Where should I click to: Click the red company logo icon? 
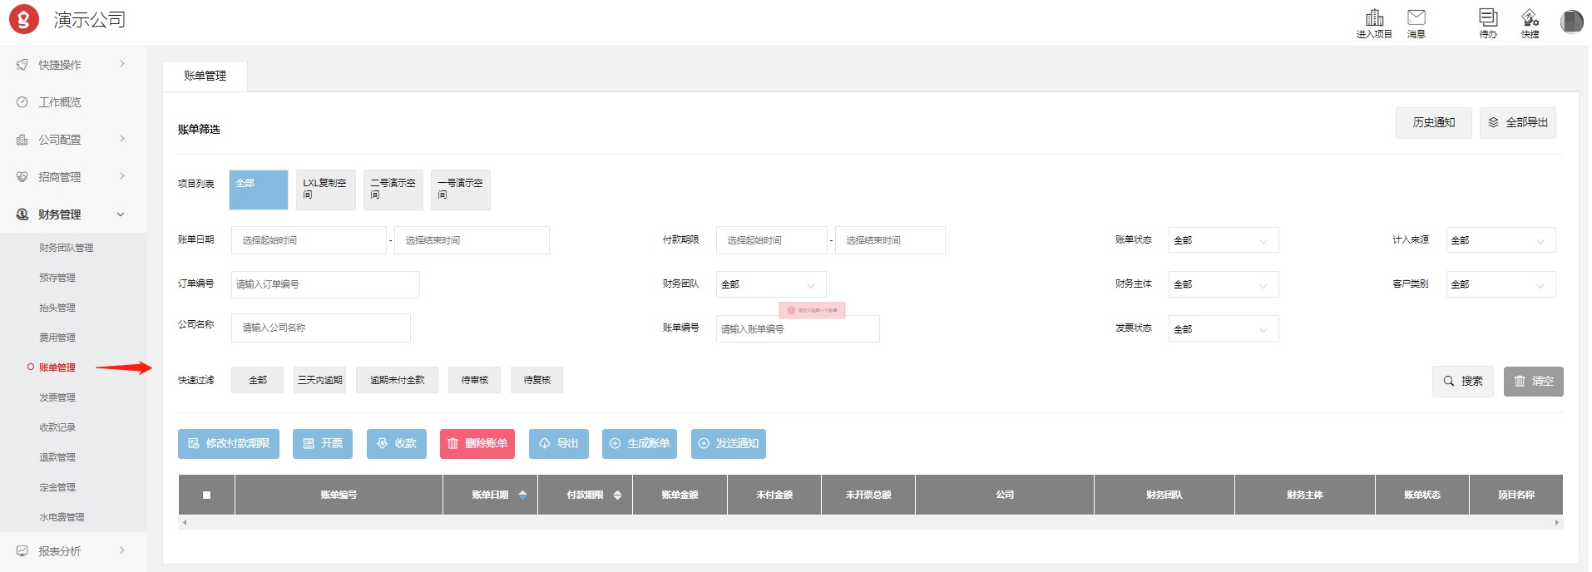pyautogui.click(x=24, y=20)
